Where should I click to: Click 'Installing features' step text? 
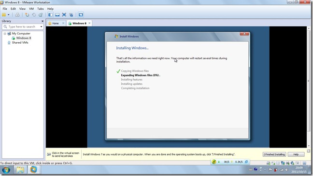pyautogui.click(x=132, y=79)
